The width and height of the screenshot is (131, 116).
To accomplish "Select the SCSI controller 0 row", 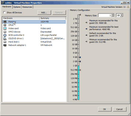I will pos(34,35).
